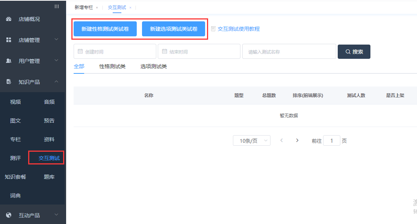417x224 pixels.
Task: Click 新建性格测试类试卷 button
Action: [x=105, y=29]
